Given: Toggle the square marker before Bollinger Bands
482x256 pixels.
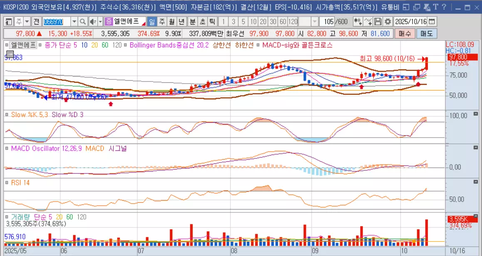Looking at the screenshot, I should click(x=125, y=45).
